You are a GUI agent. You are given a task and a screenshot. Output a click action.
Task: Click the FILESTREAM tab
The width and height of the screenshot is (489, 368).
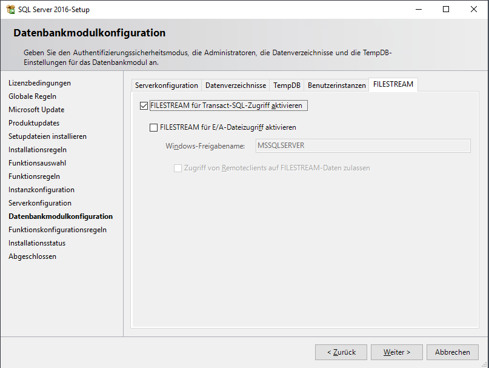click(393, 84)
